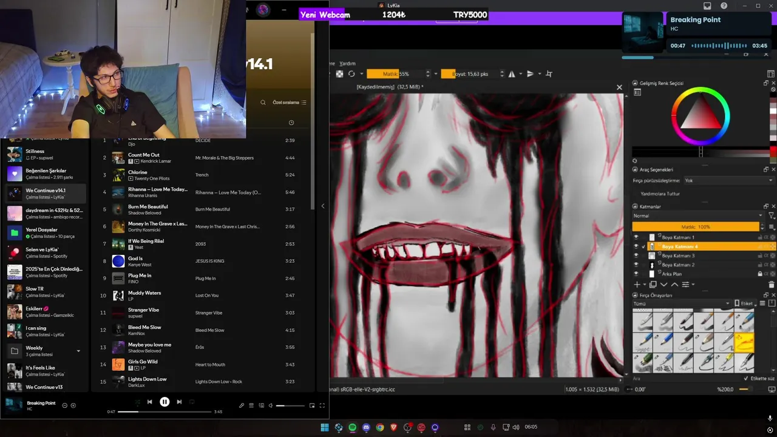Open the layer filter funnel dropdown
Image resolution: width=777 pixels, height=437 pixels.
coord(772,215)
